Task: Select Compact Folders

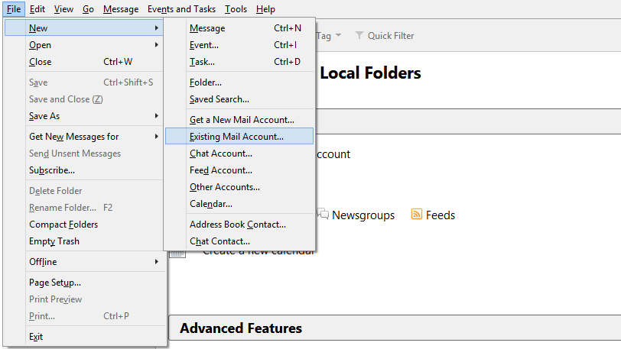Action: pyautogui.click(x=83, y=225)
